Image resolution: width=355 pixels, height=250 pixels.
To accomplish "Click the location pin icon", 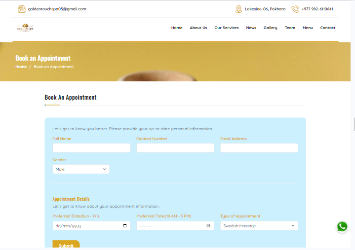I will pos(238,9).
